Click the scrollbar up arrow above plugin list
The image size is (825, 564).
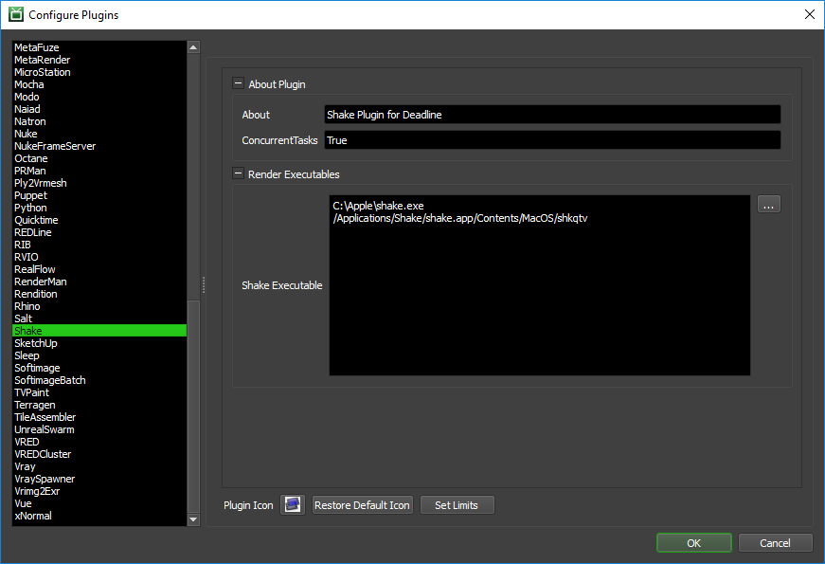[x=192, y=46]
